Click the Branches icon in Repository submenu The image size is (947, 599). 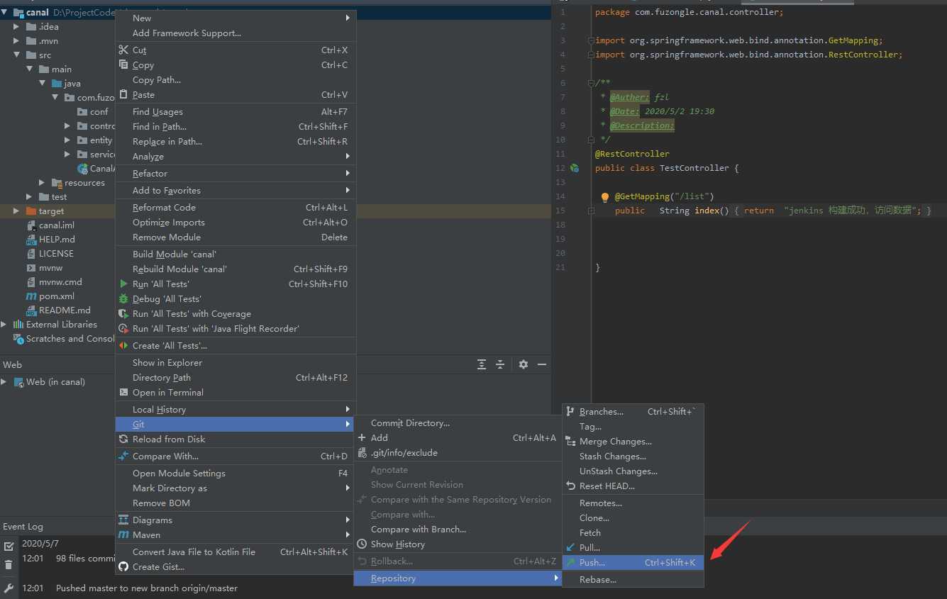tap(570, 411)
